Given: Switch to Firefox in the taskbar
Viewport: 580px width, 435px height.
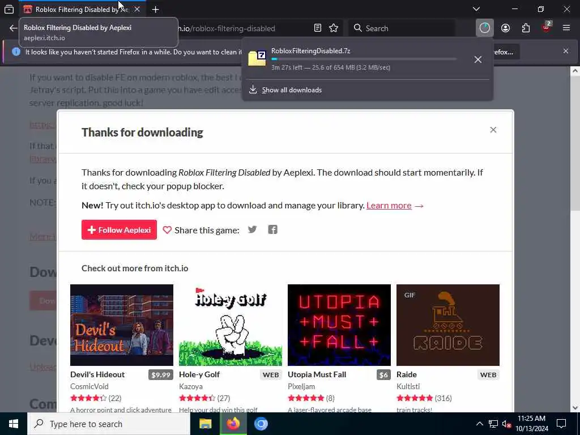Looking at the screenshot, I should tap(233, 424).
